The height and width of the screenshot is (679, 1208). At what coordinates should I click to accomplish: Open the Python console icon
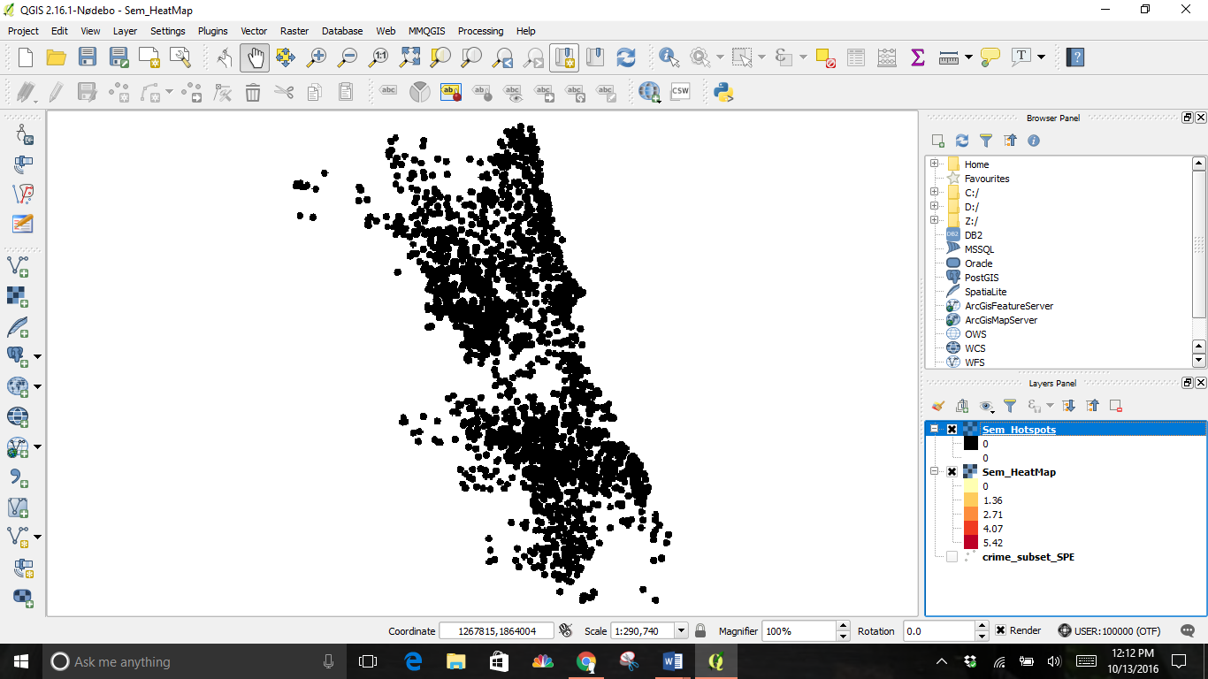tap(723, 92)
